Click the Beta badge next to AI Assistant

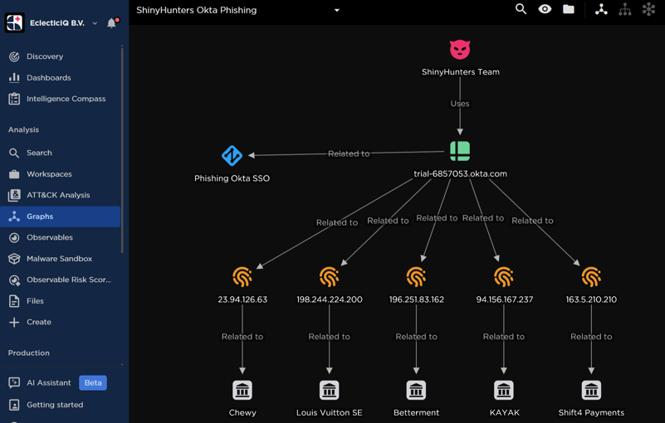(93, 382)
